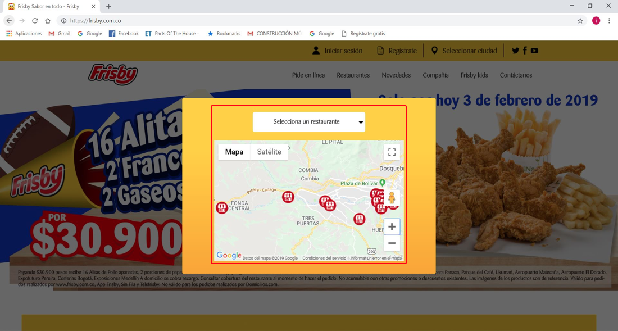618x331 pixels.
Task: Open the Chrome profile avatar
Action: (596, 21)
